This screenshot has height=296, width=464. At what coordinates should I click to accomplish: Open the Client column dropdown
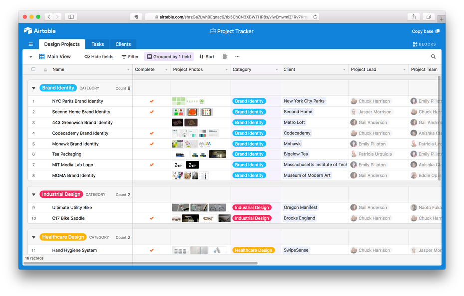click(x=344, y=70)
